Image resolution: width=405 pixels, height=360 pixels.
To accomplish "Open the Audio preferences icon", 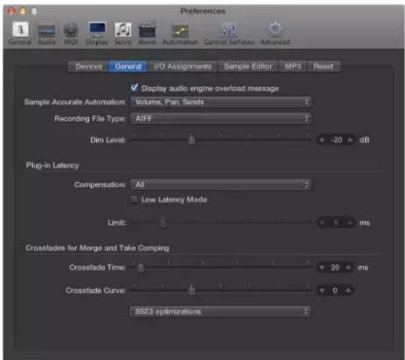I will [x=47, y=32].
